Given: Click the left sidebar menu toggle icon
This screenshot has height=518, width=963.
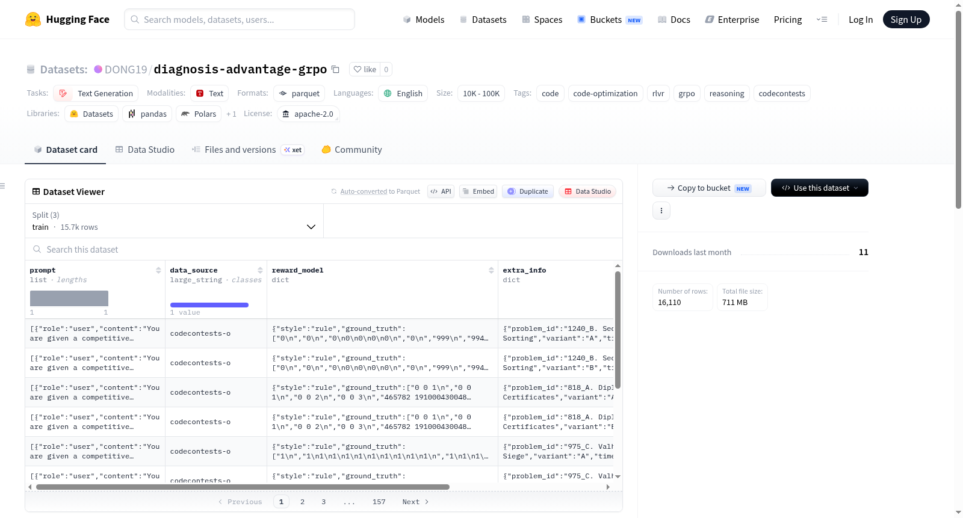Looking at the screenshot, I should pyautogui.click(x=2, y=186).
